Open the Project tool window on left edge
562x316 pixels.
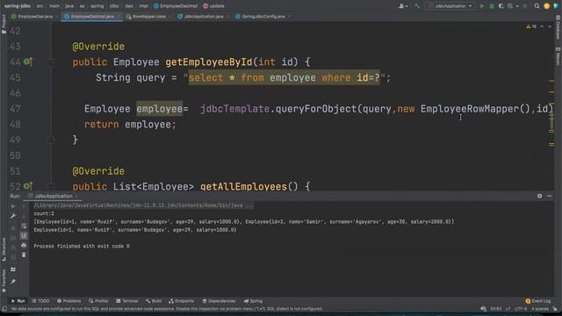coord(4,25)
